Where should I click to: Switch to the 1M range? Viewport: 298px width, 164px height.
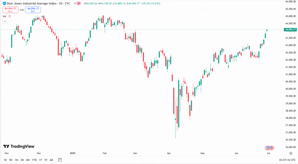tap(16, 160)
